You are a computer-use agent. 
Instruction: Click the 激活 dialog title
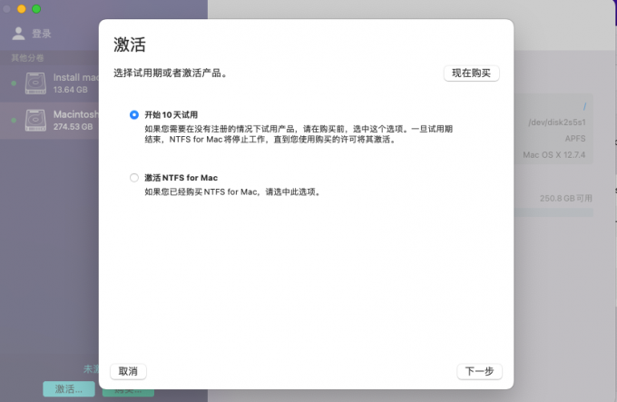pyautogui.click(x=130, y=44)
